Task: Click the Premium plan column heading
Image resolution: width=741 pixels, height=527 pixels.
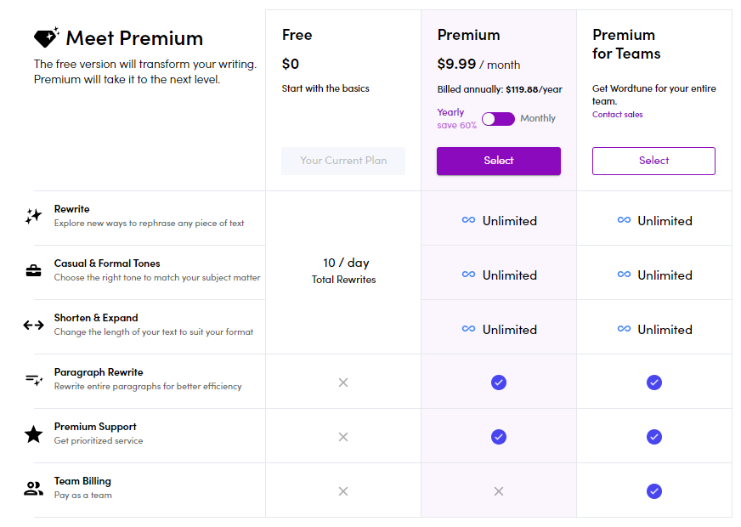Action: tap(468, 35)
